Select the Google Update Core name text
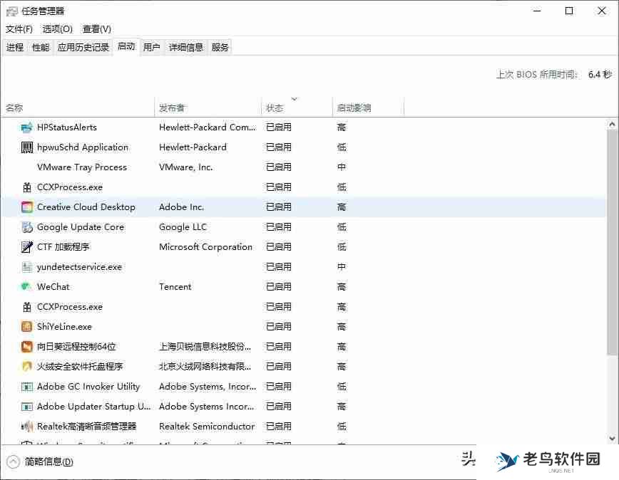Screen dimensions: 619x480 pyautogui.click(x=81, y=227)
